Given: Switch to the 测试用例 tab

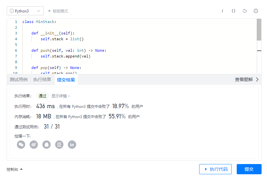Looking at the screenshot, I should click(18, 79).
